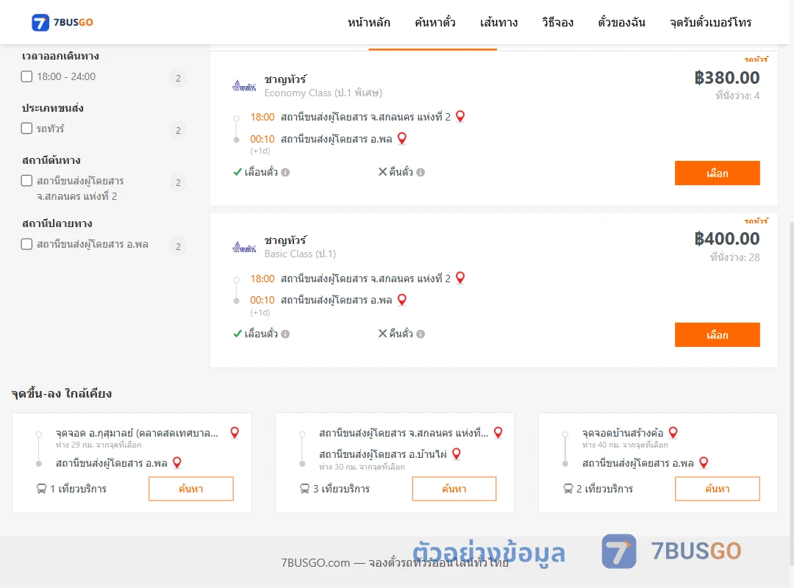Screen dimensions: 794x588
Task: Open map pin for อ.บ้านไผ่ station
Action: click(457, 453)
